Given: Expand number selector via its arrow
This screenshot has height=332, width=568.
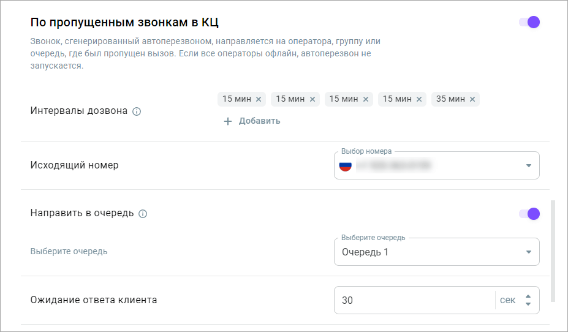Looking at the screenshot, I should pos(529,165).
